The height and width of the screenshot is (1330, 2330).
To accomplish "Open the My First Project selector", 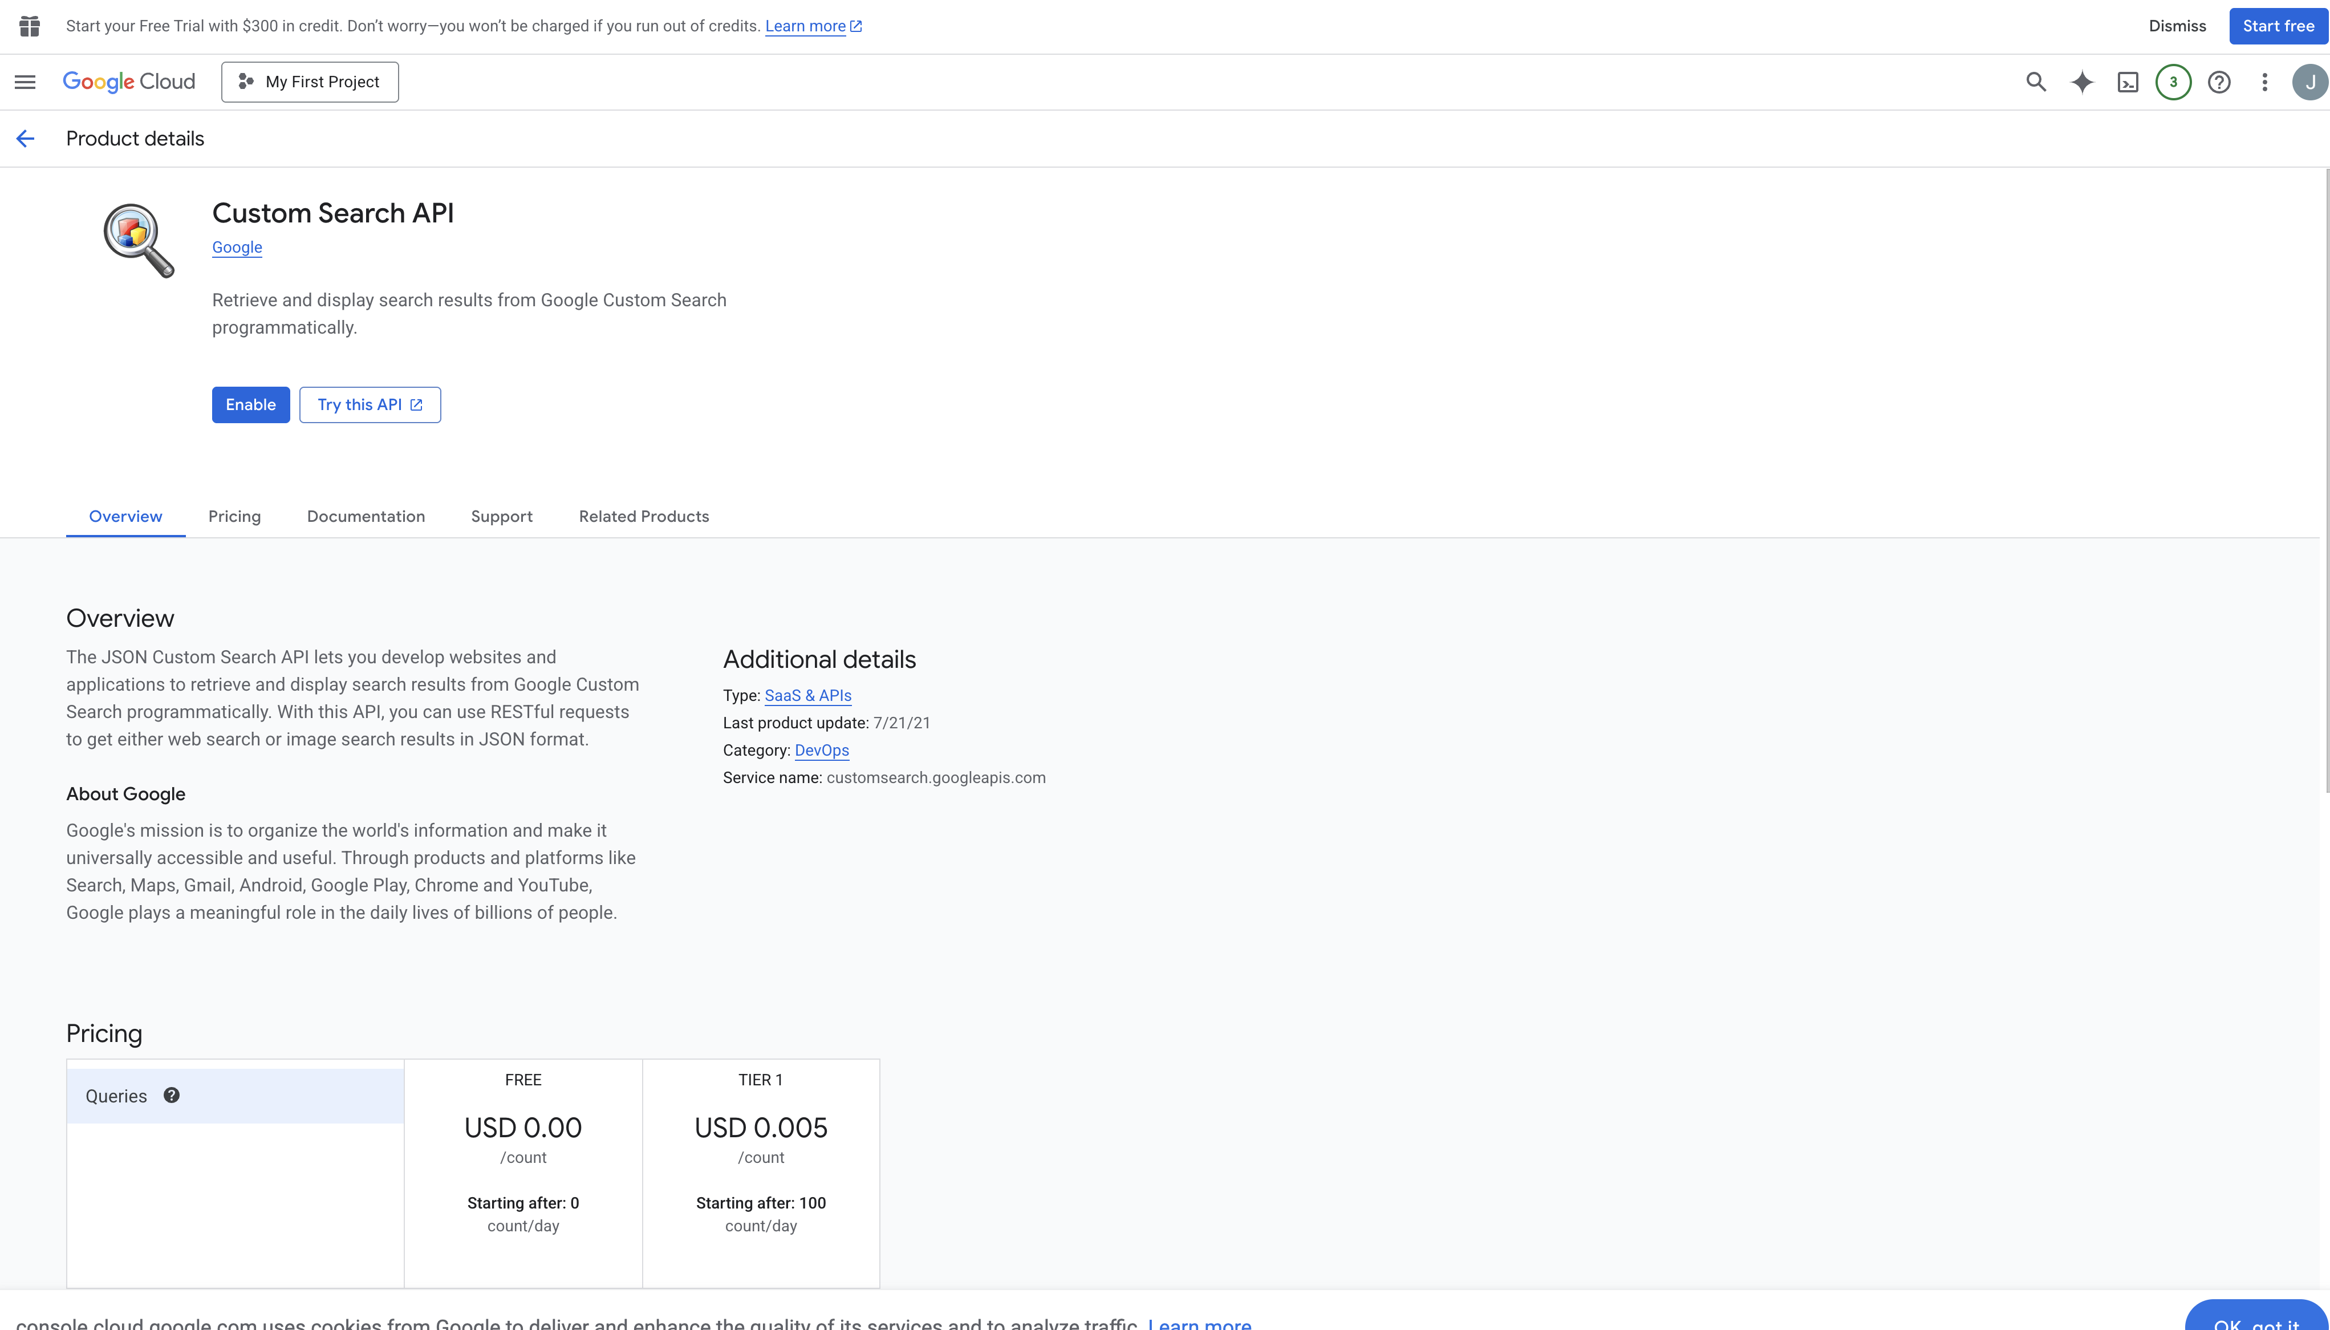I will [310, 82].
